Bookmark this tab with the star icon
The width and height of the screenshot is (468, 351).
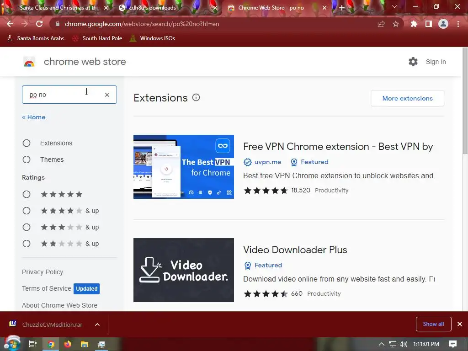tap(396, 24)
